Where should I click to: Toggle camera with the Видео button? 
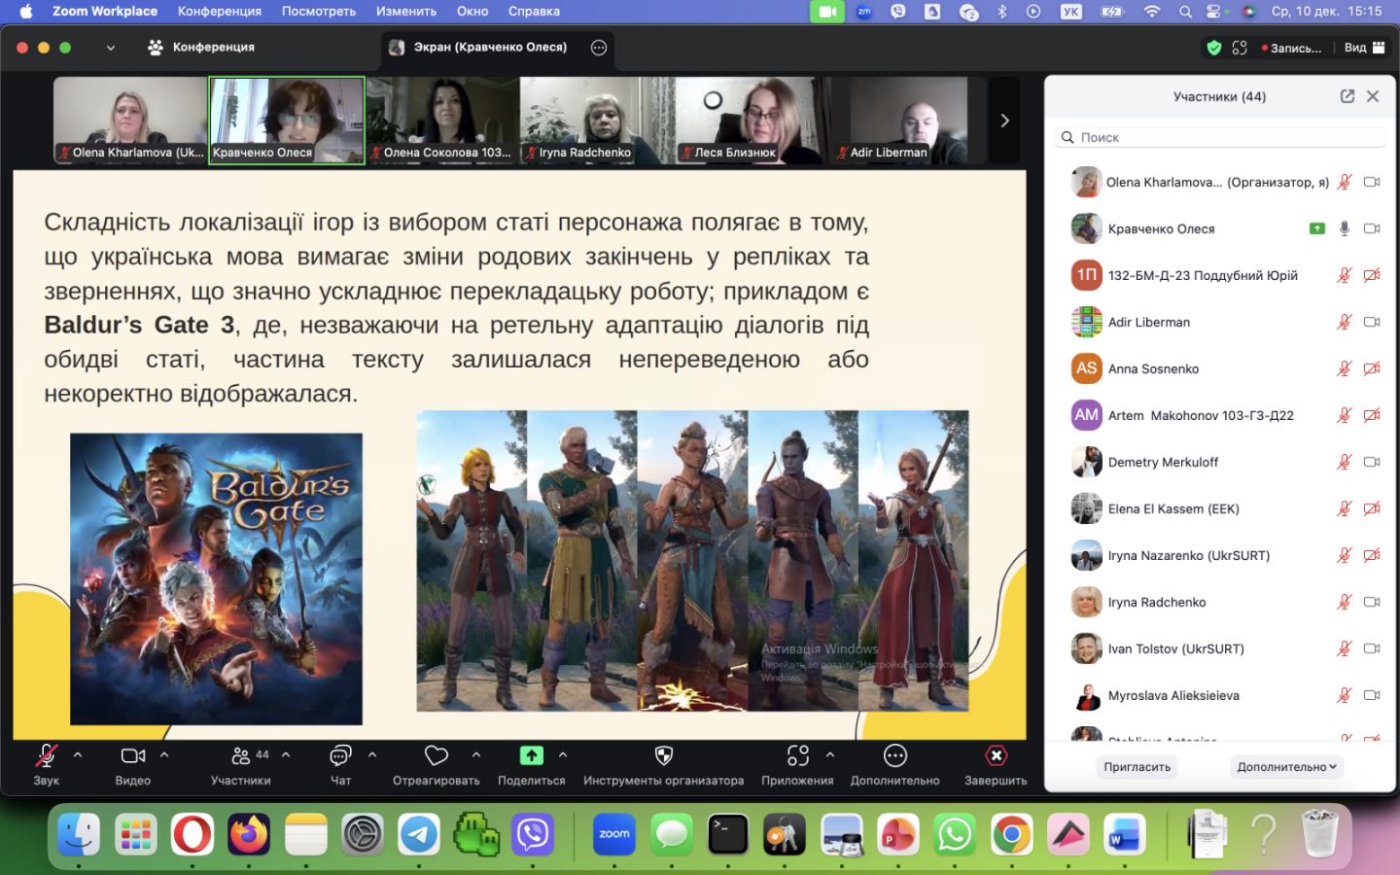[132, 756]
